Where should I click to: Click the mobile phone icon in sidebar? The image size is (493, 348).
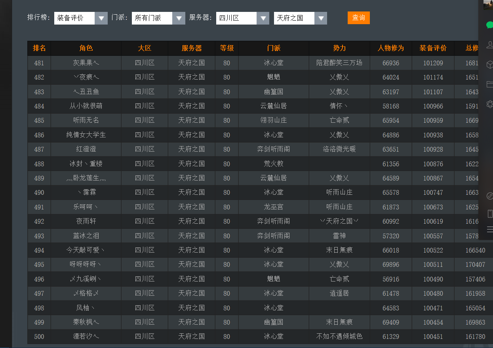tap(490, 214)
